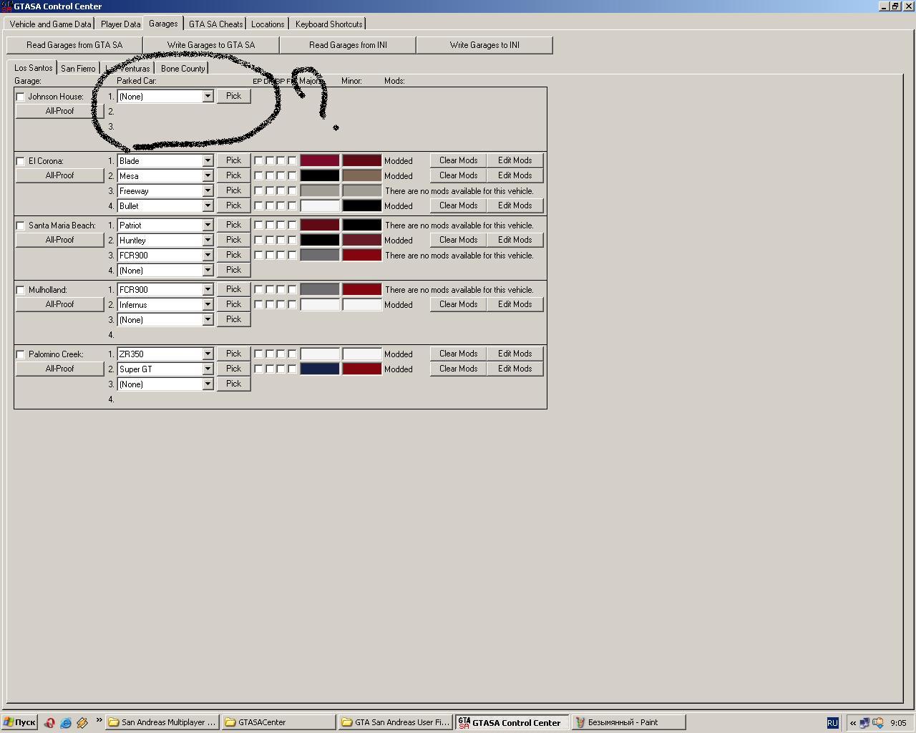
Task: Switch to the Player Data tab
Action: click(x=120, y=24)
